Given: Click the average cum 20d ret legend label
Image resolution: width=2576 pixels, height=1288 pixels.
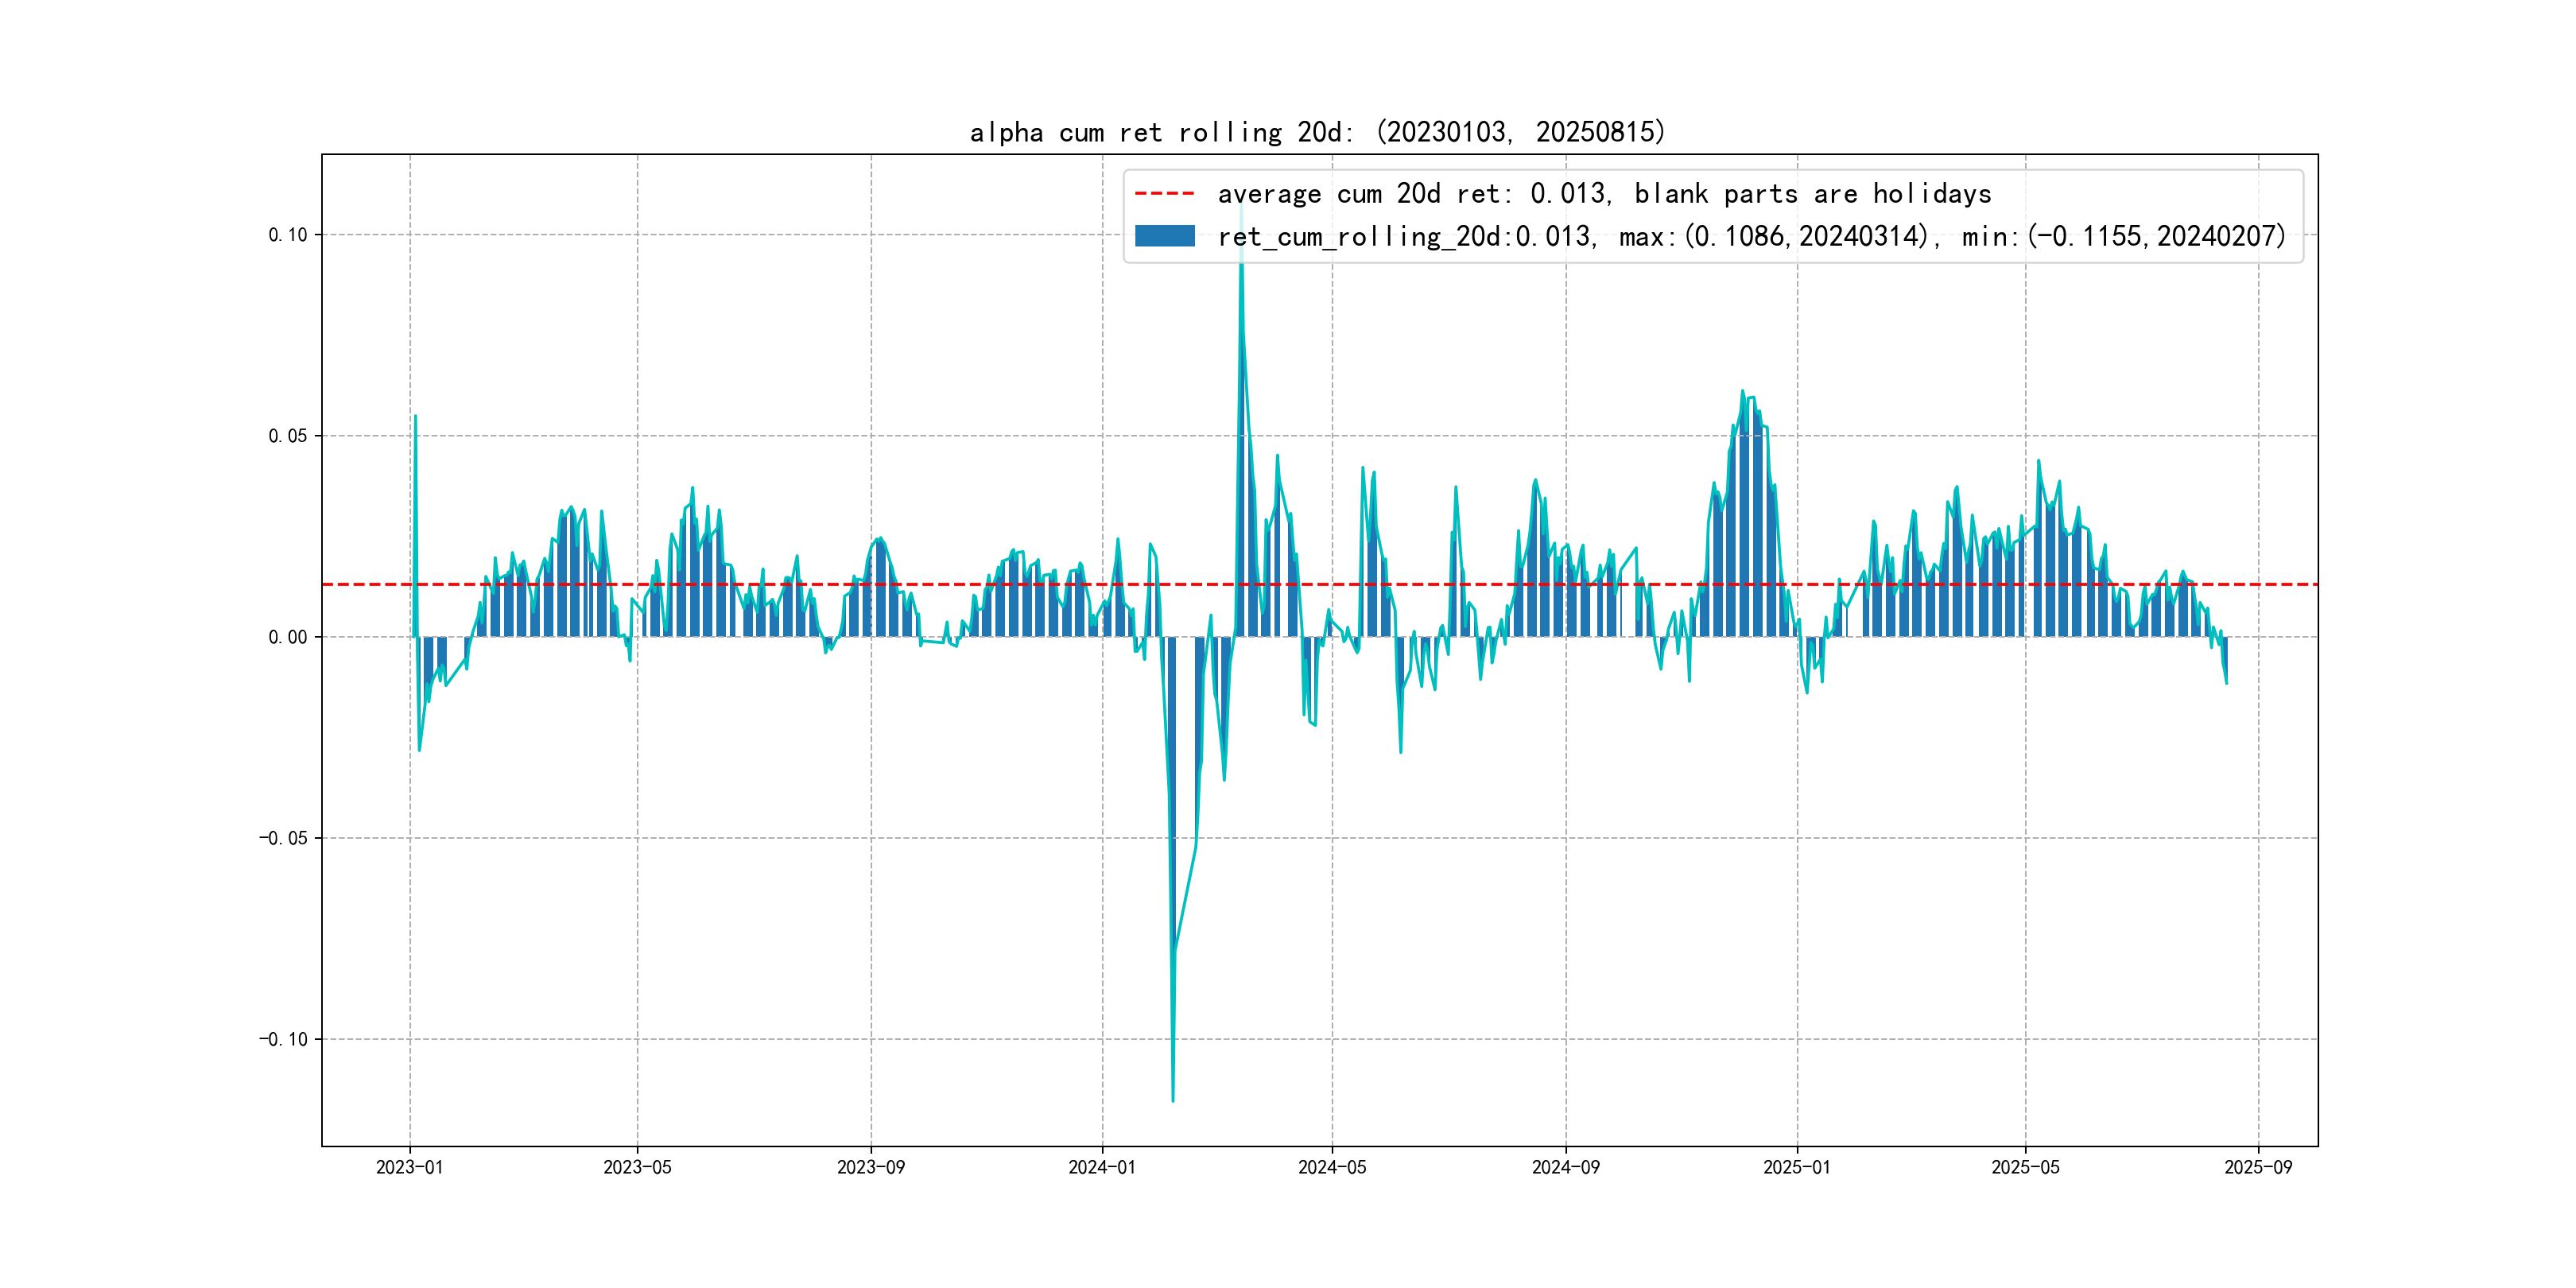Looking at the screenshot, I should (1604, 194).
